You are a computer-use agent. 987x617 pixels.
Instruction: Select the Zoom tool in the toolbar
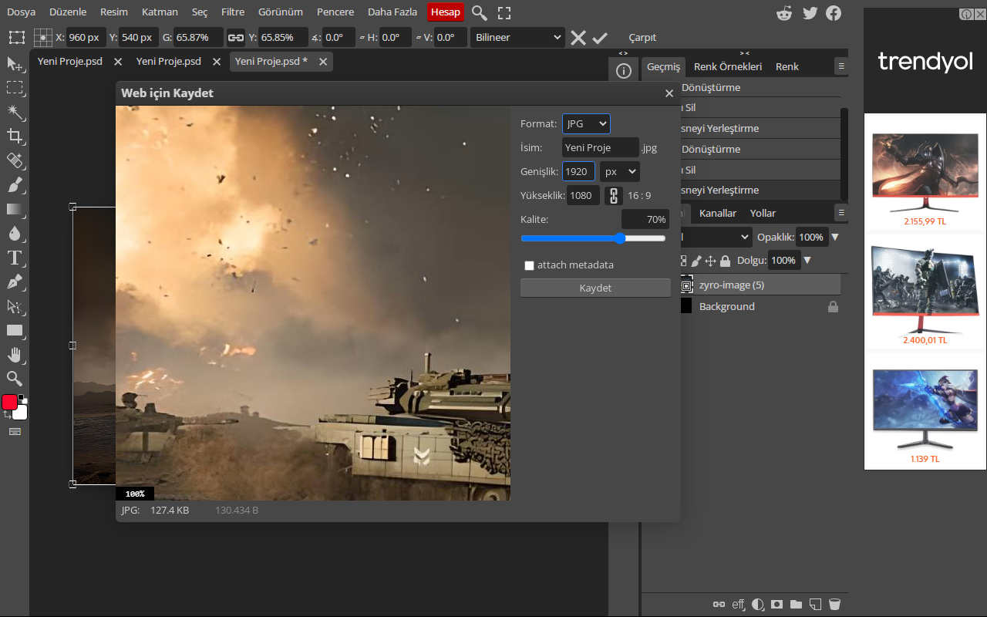15,379
